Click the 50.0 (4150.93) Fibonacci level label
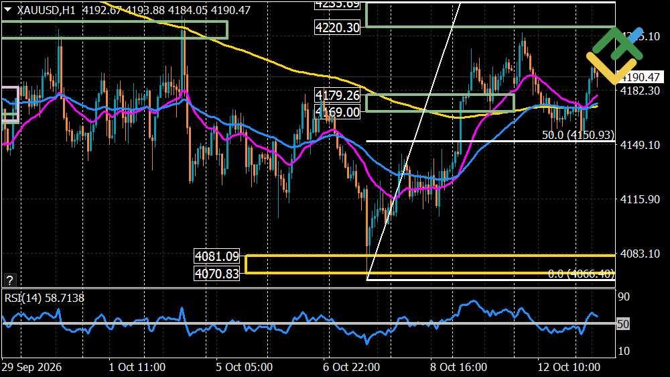This screenshot has width=670, height=377. tap(578, 135)
